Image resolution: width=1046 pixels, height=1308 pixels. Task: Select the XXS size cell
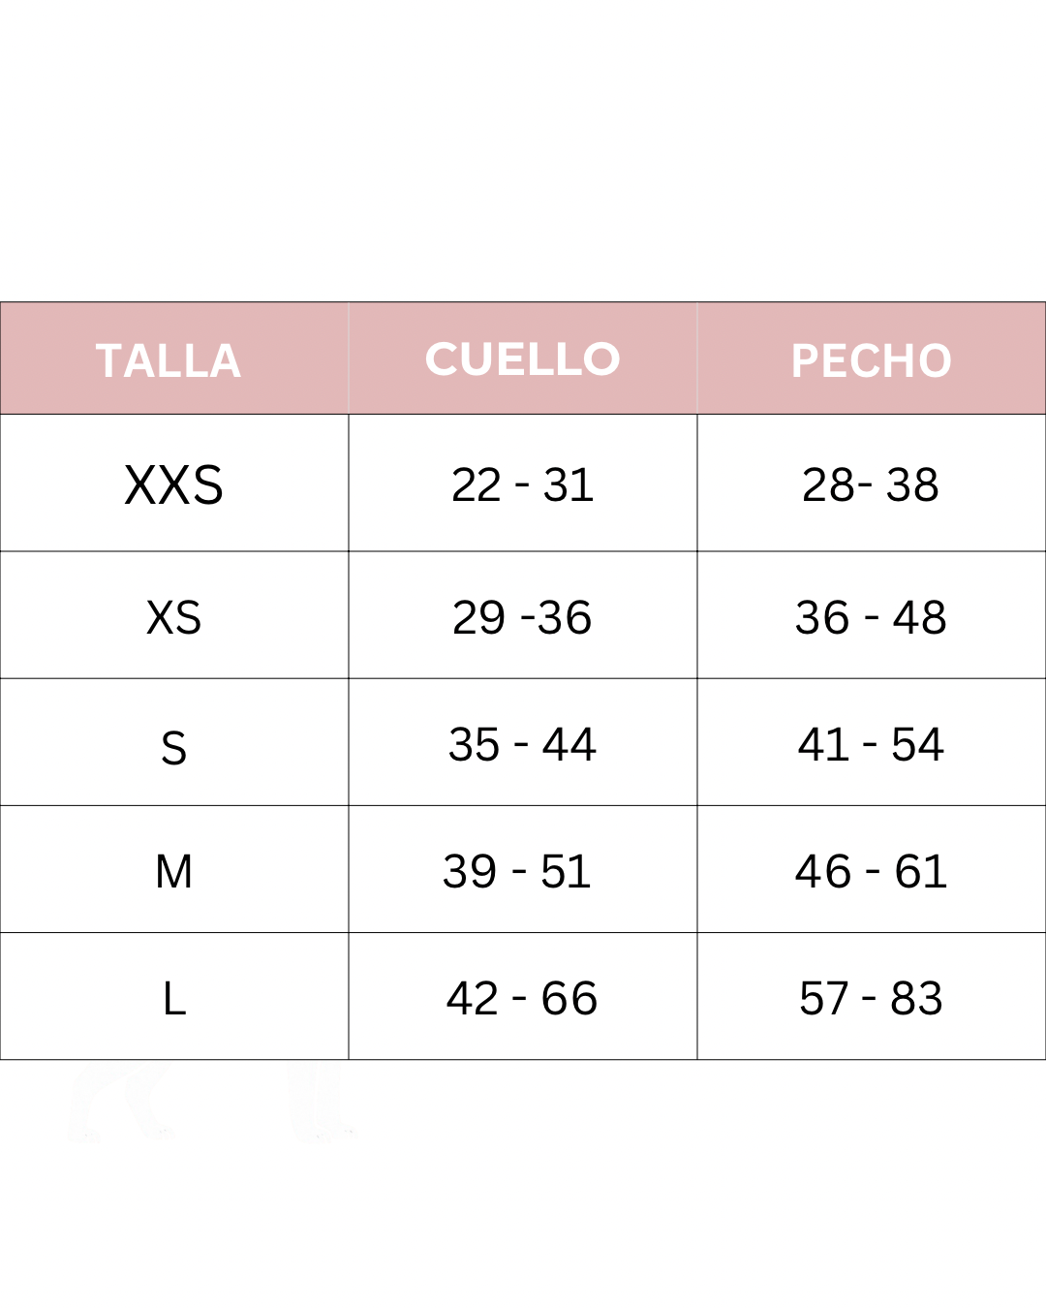point(173,484)
